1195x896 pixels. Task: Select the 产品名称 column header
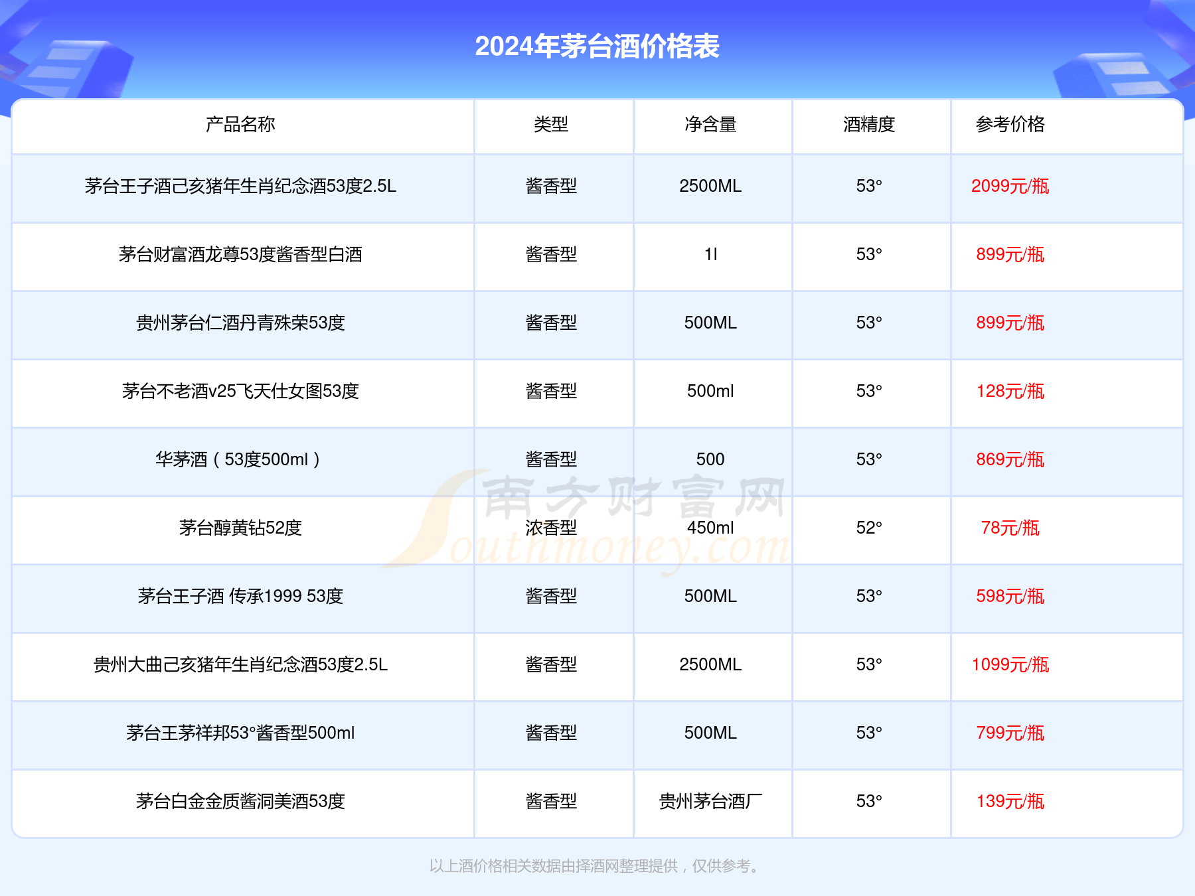(240, 124)
